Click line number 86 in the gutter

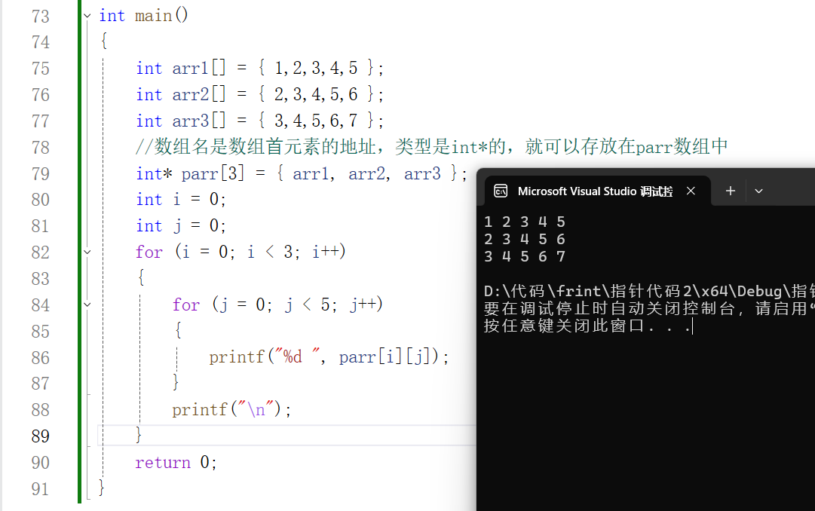(41, 358)
